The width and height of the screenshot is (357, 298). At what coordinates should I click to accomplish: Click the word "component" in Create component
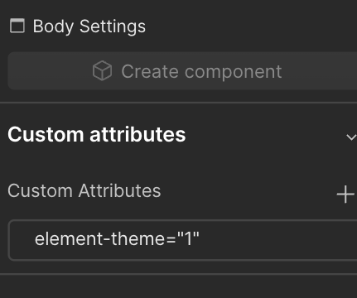click(x=234, y=72)
